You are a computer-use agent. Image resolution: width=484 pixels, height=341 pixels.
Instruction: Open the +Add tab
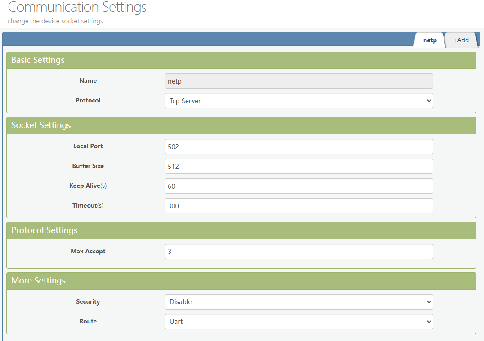(x=461, y=40)
